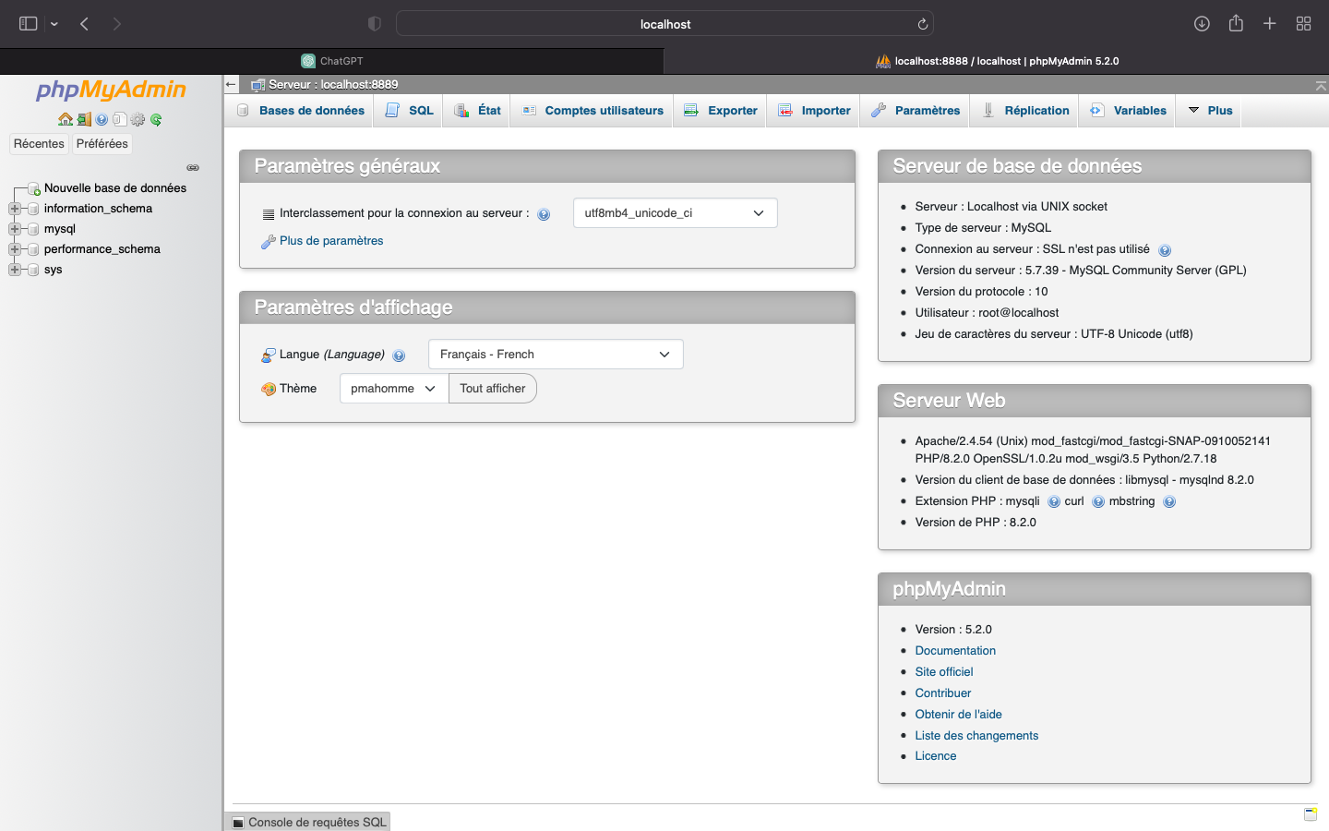The height and width of the screenshot is (831, 1329).
Task: Click Safari share icon
Action: click(1236, 24)
